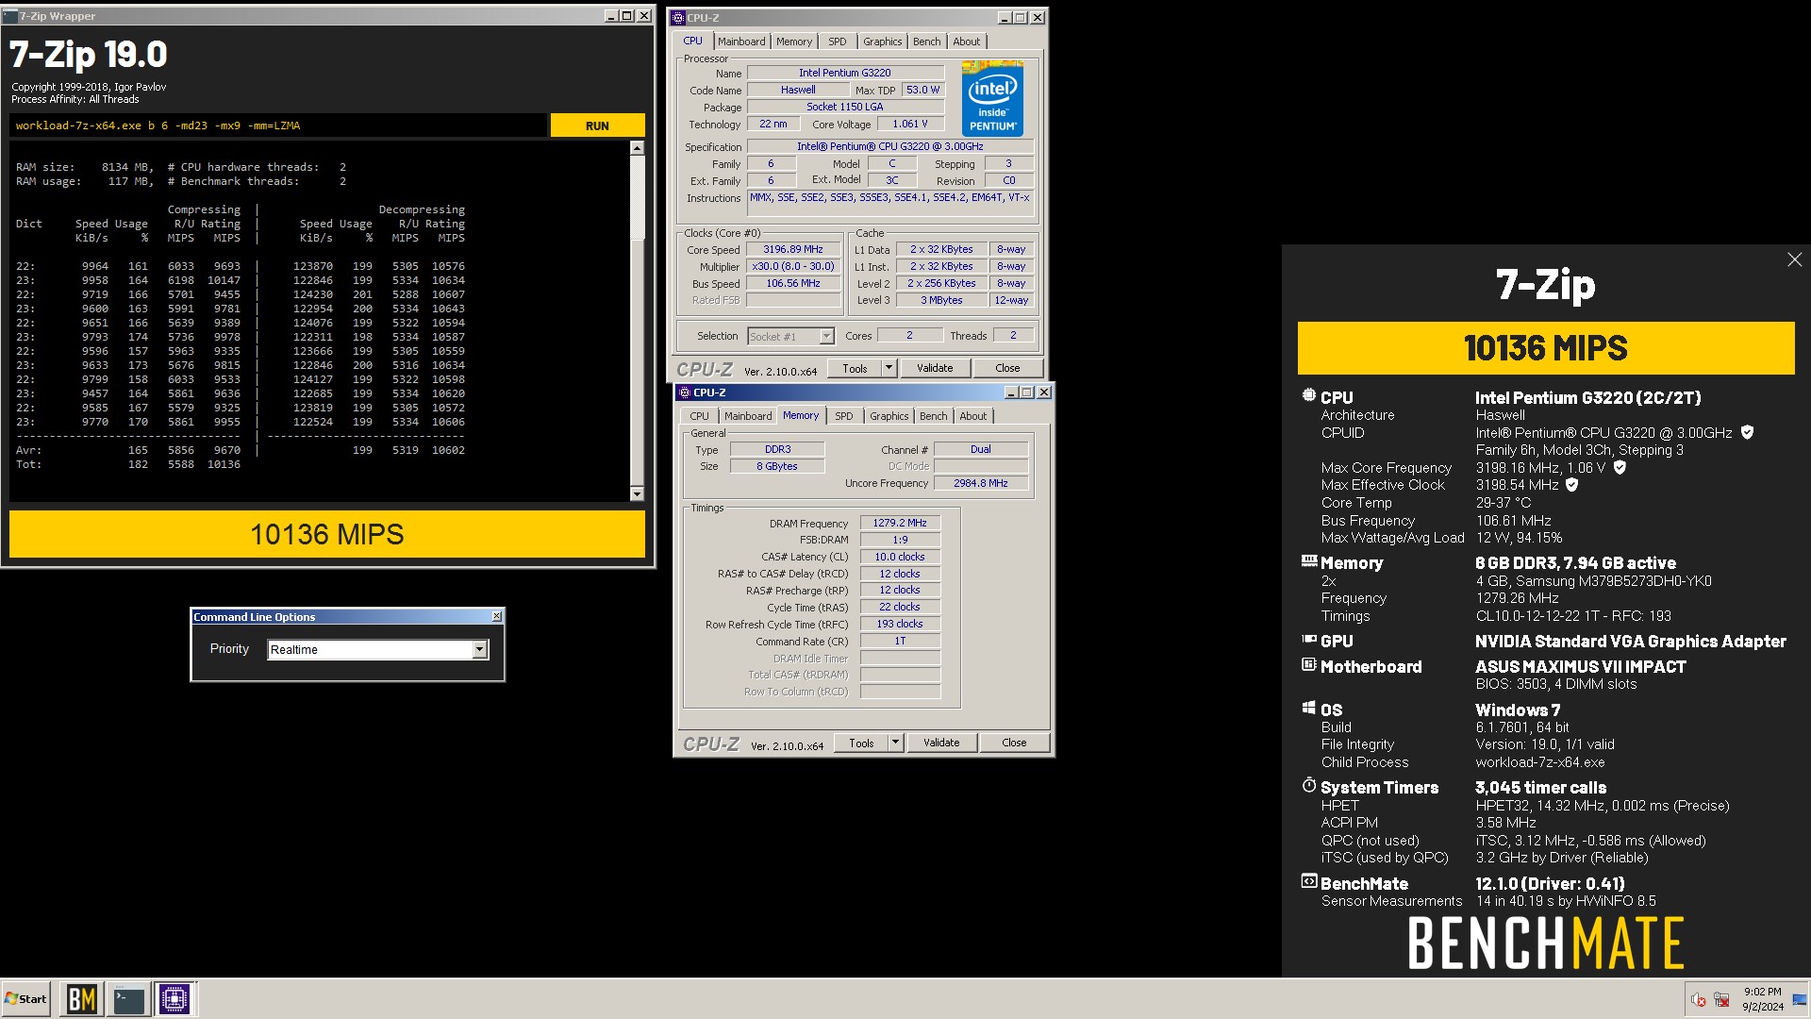
Task: Click the 7-Zip command line input field
Action: (278, 125)
